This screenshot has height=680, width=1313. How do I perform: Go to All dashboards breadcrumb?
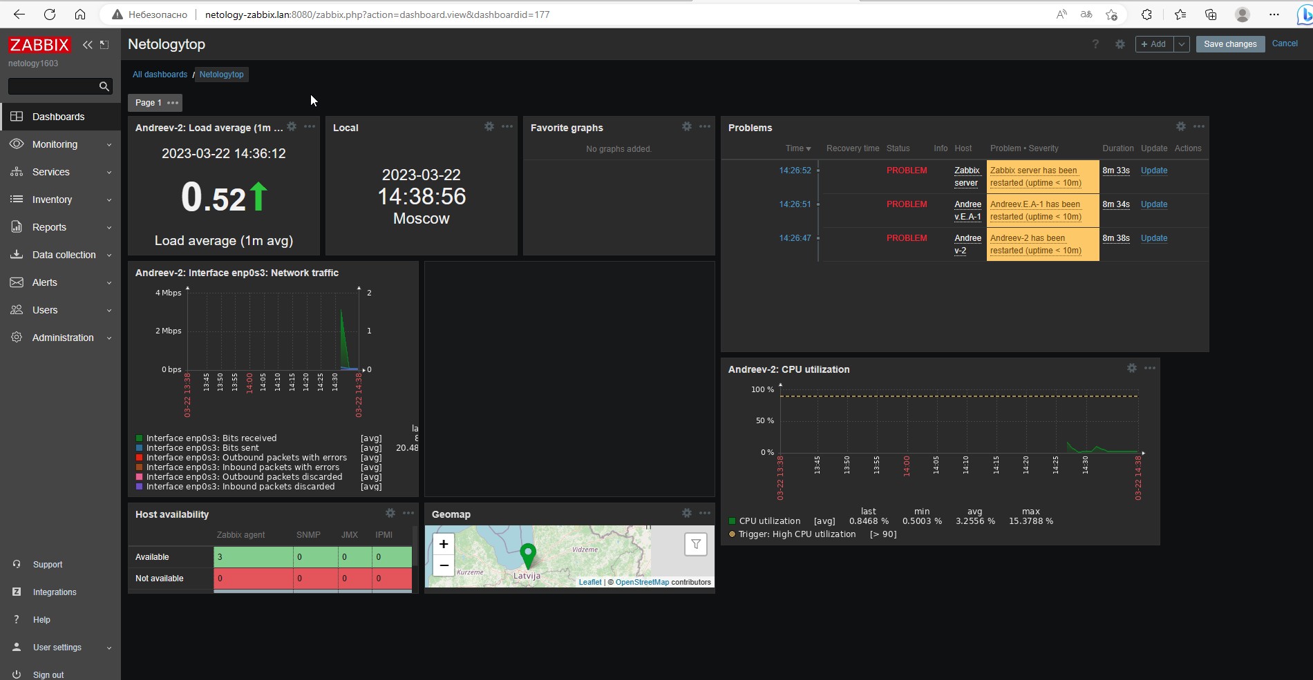160,75
